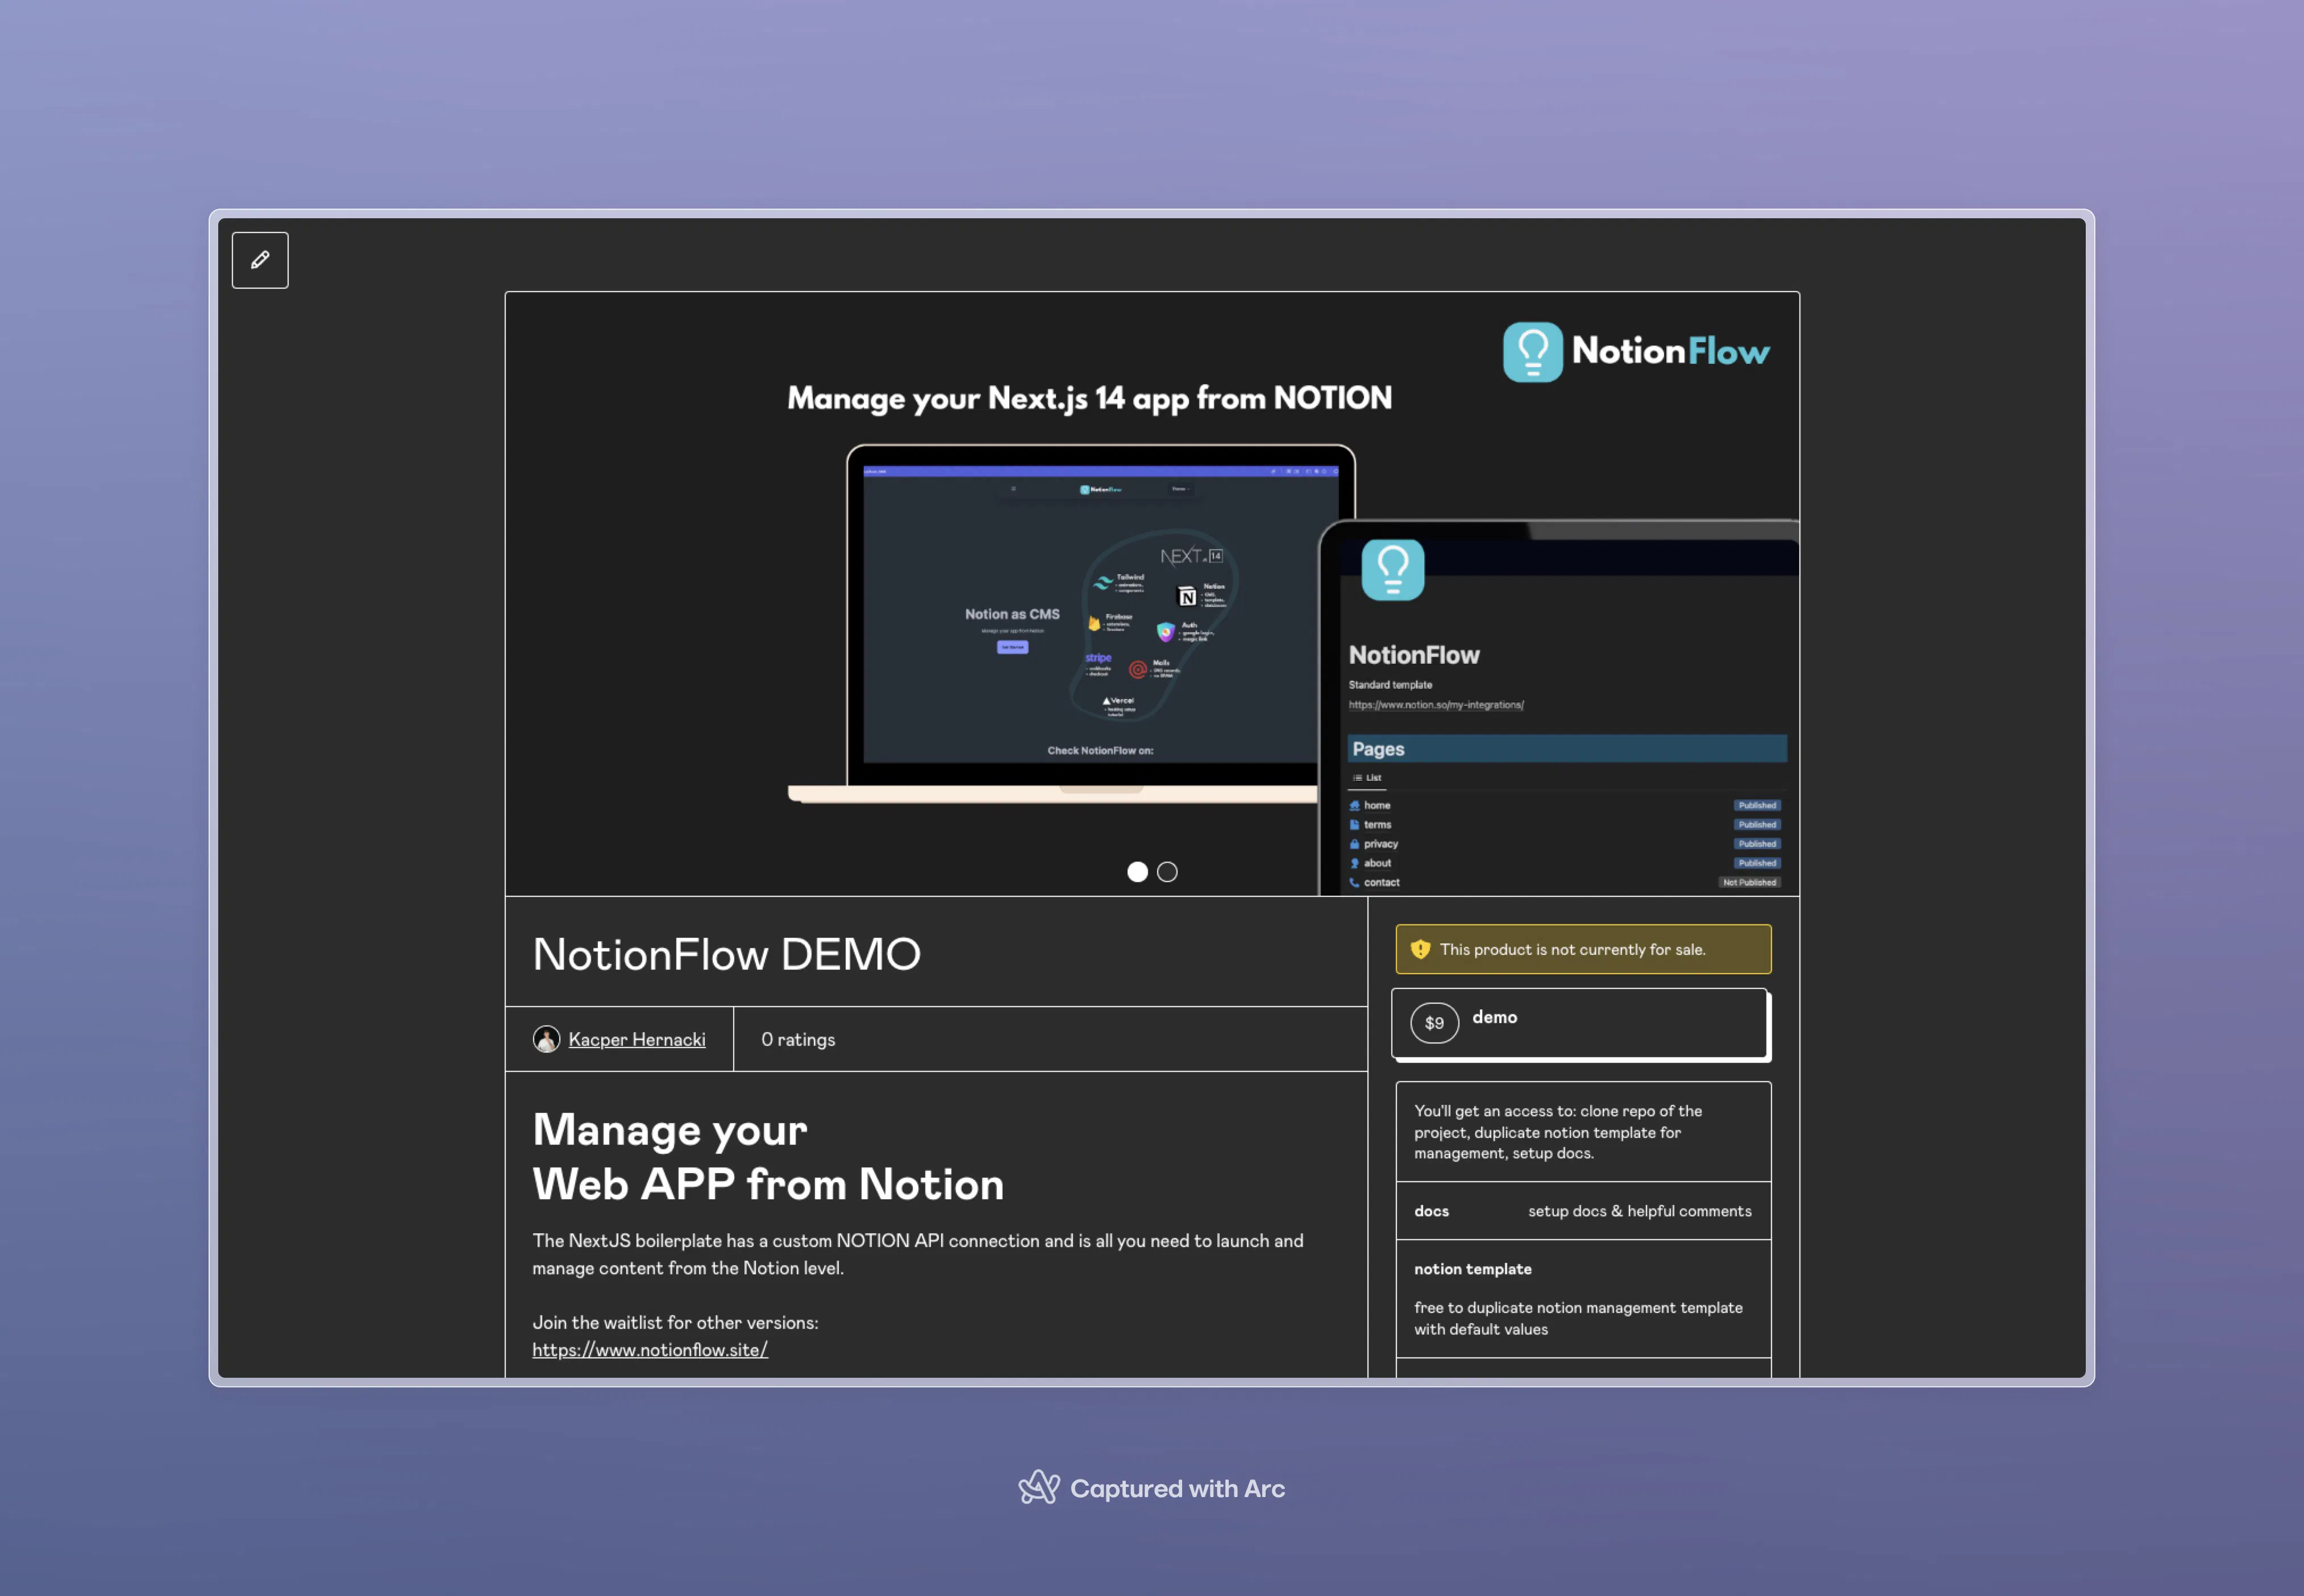Click the pencil edit icon button
Image resolution: width=2304 pixels, height=1596 pixels.
pyautogui.click(x=260, y=260)
